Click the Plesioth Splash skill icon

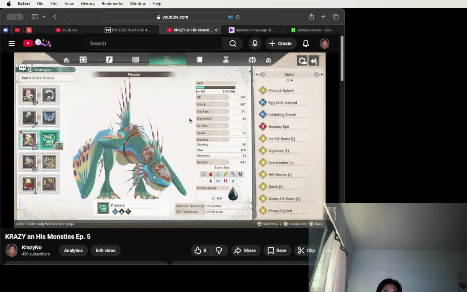[x=263, y=90]
